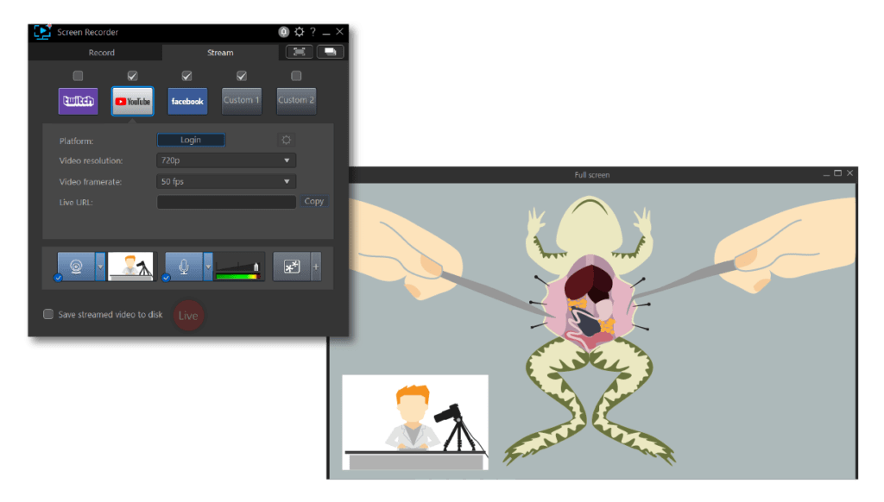Minimize the Screen Recorder window
Image resolution: width=884 pixels, height=502 pixels.
[x=326, y=33]
